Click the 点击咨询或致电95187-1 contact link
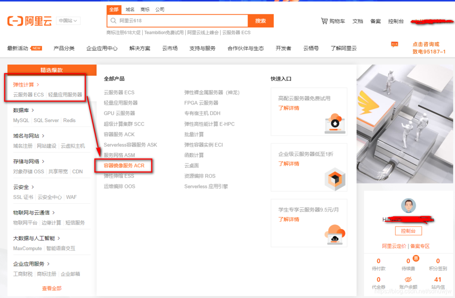Viewport: 455px width, 298px height. (x=429, y=48)
